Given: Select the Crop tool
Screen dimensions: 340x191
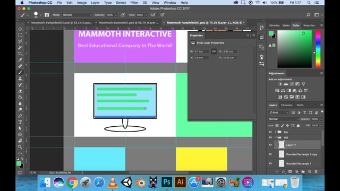Looking at the screenshot, I should pyautogui.click(x=20, y=54).
